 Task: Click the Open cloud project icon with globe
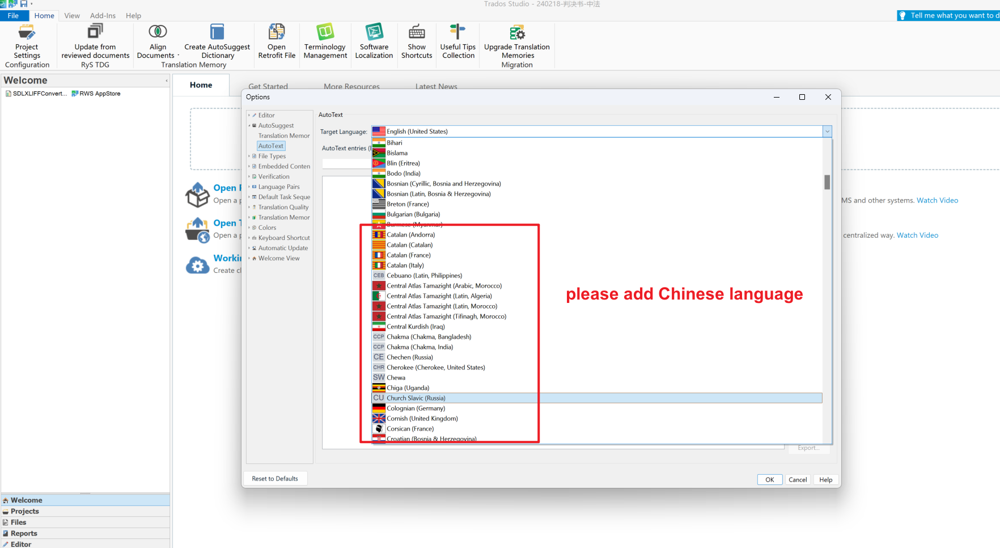pos(198,230)
